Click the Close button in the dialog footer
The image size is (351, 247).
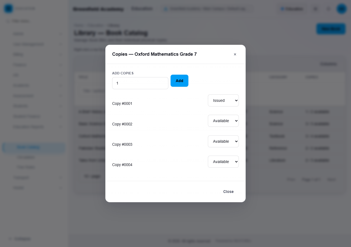[228, 192]
